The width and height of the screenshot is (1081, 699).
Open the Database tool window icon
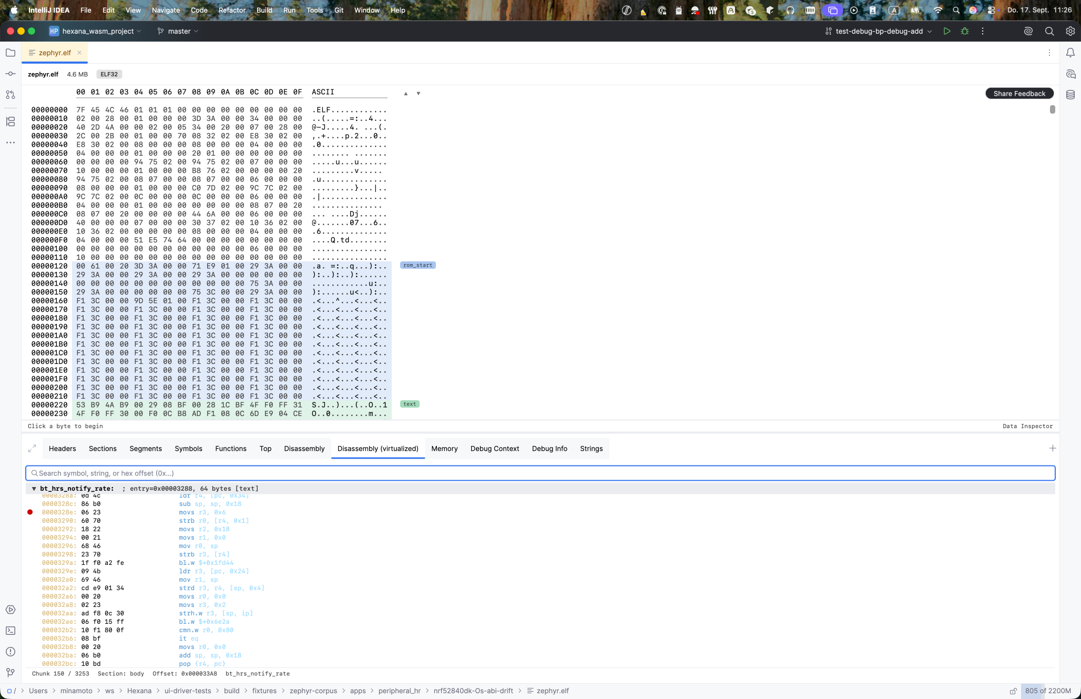click(1070, 95)
